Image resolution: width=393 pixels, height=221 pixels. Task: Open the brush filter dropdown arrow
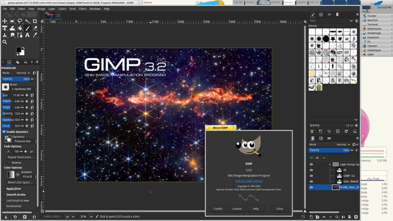click(351, 21)
